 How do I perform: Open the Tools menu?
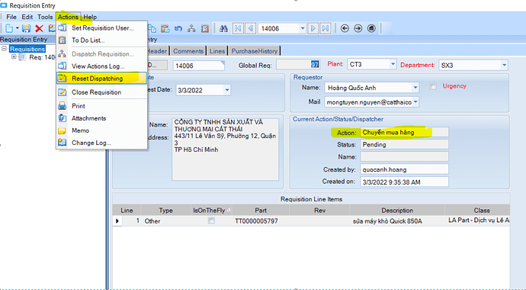point(45,17)
